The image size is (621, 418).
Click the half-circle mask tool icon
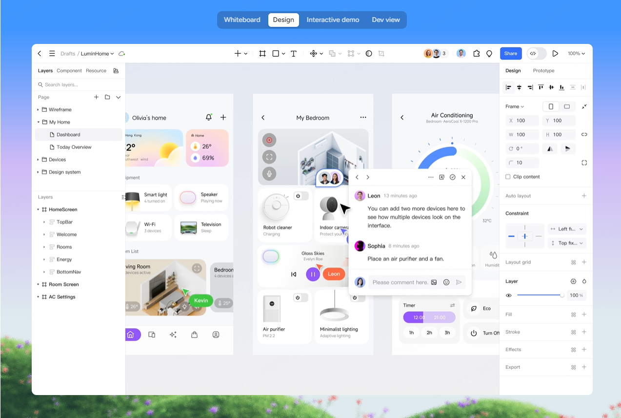[369, 54]
